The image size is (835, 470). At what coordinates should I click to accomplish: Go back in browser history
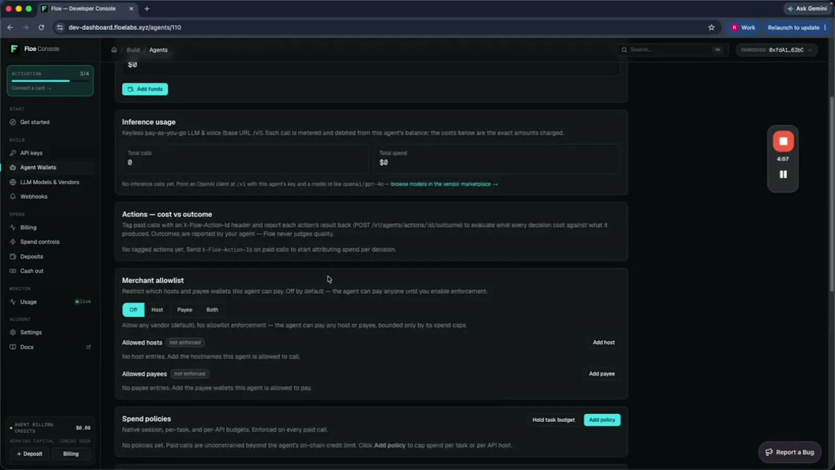click(10, 28)
